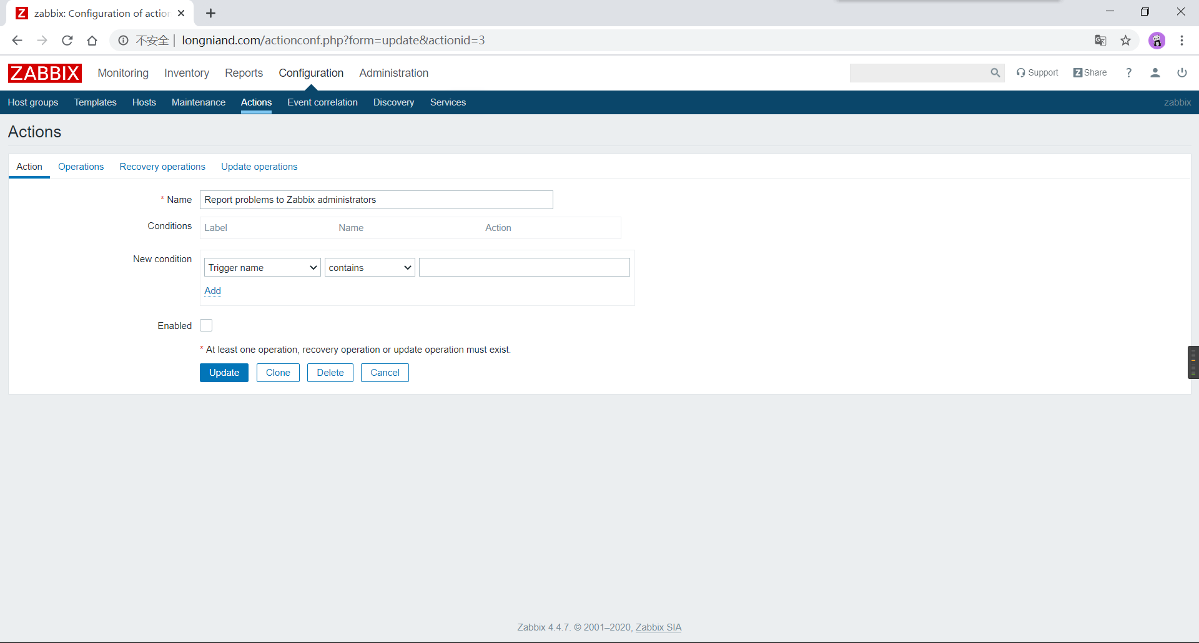The height and width of the screenshot is (643, 1199).
Task: Open the help question mark
Action: (1128, 73)
